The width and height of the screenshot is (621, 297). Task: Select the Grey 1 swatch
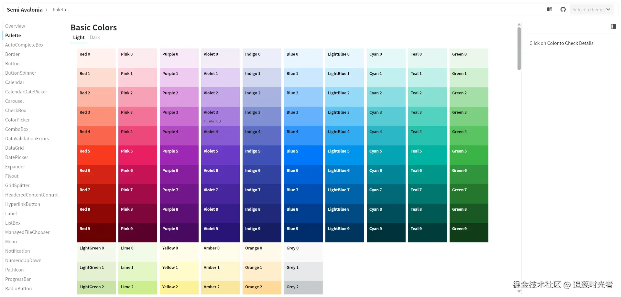tap(303, 271)
